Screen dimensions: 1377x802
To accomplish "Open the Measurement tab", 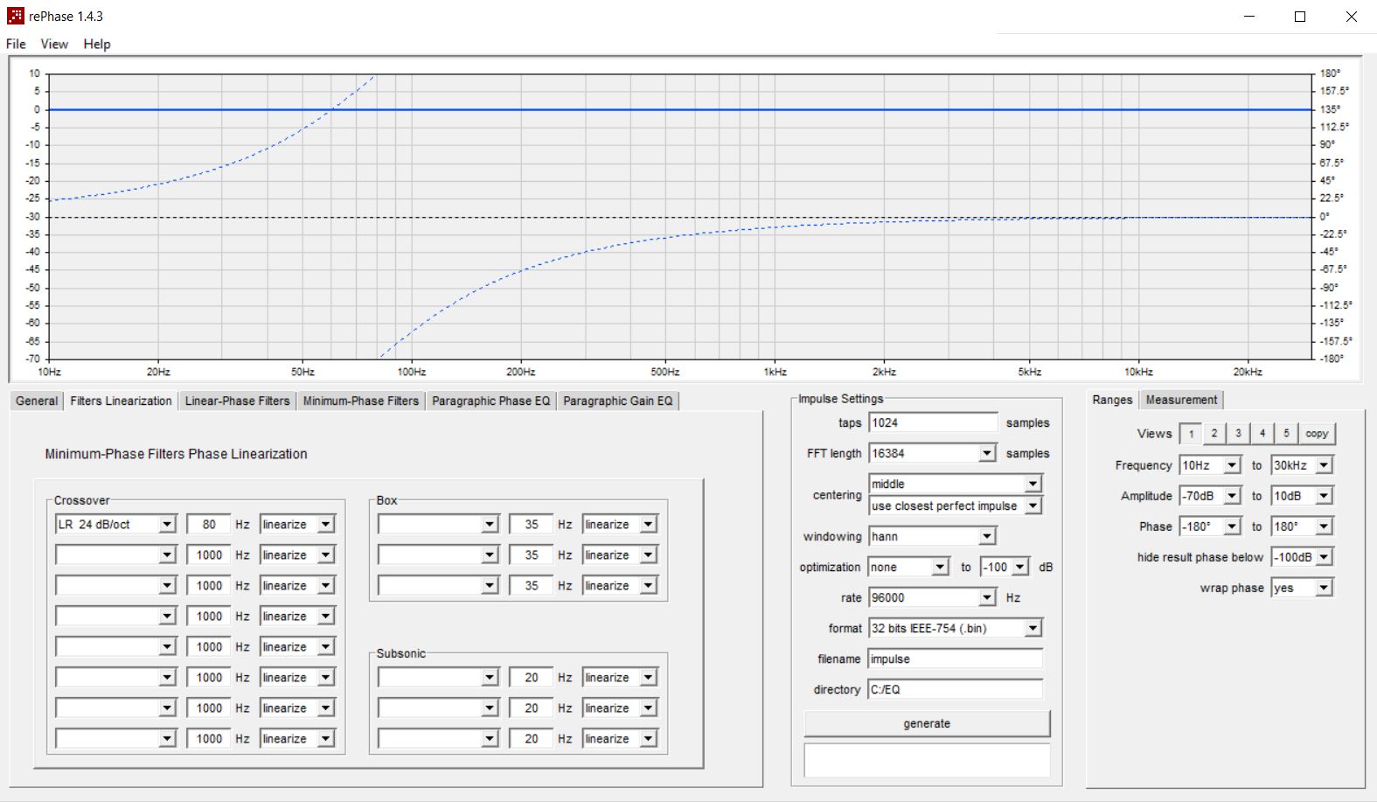I will [1181, 400].
